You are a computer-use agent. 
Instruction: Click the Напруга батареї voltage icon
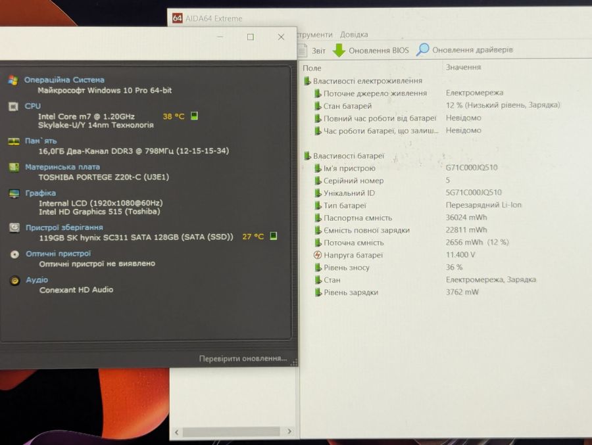click(x=318, y=255)
